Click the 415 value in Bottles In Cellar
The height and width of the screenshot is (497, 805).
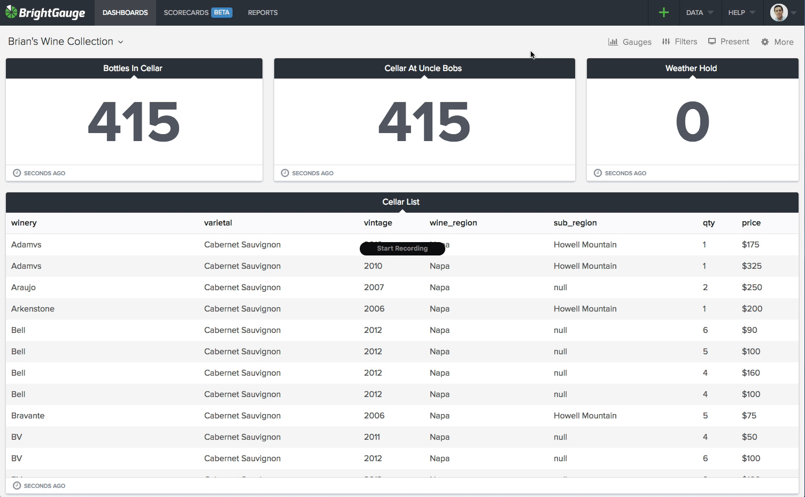134,122
